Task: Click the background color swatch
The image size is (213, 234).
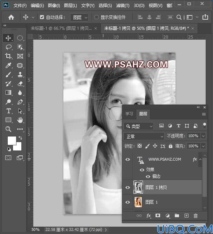Action: [x=19, y=147]
